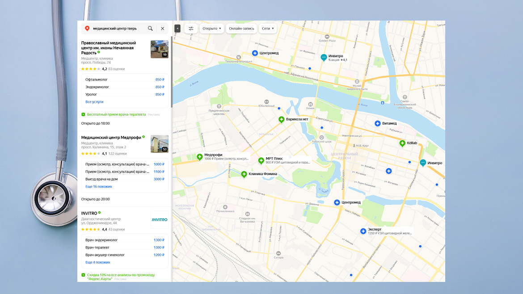Image resolution: width=523 pixels, height=294 pixels.
Task: Expand the Сети dropdown filter
Action: (x=267, y=29)
